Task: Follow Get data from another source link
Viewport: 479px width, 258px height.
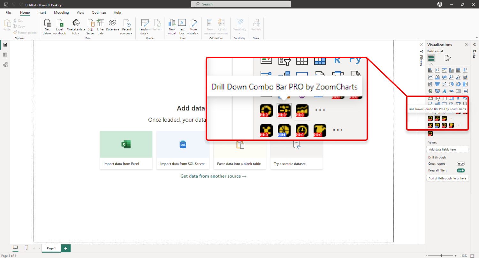Action: point(214,176)
